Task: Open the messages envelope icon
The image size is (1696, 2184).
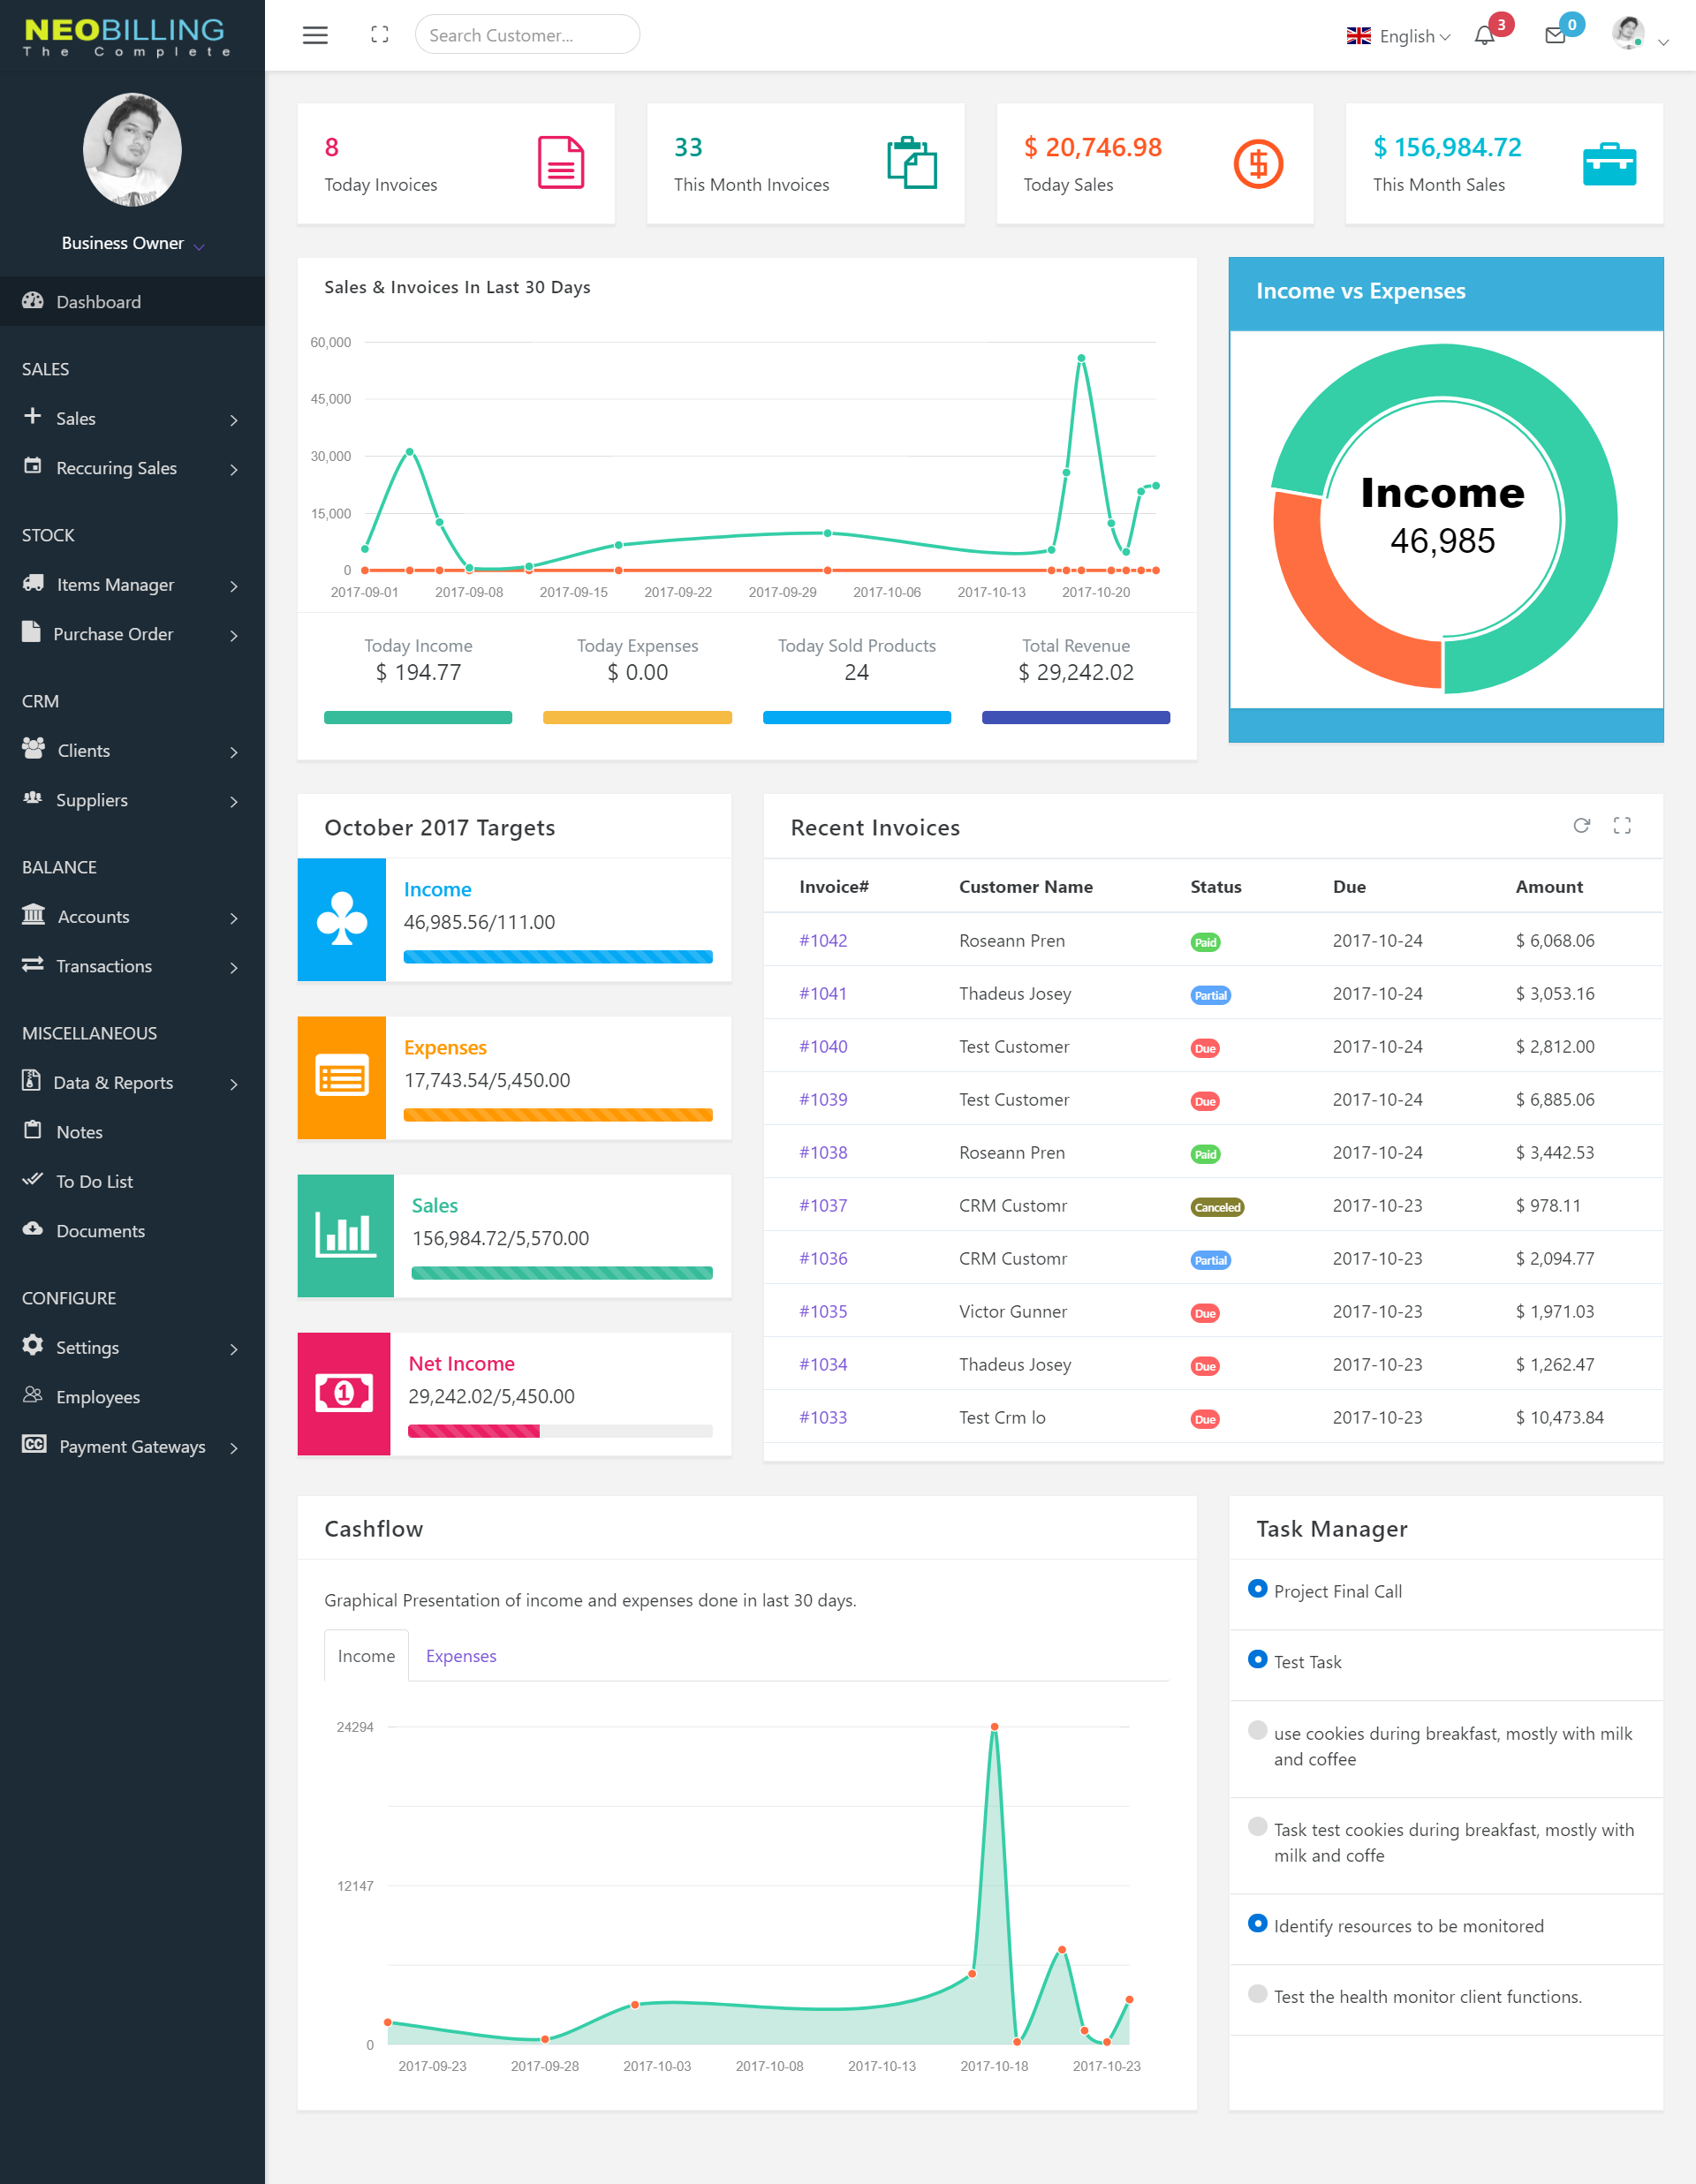Action: point(1555,36)
